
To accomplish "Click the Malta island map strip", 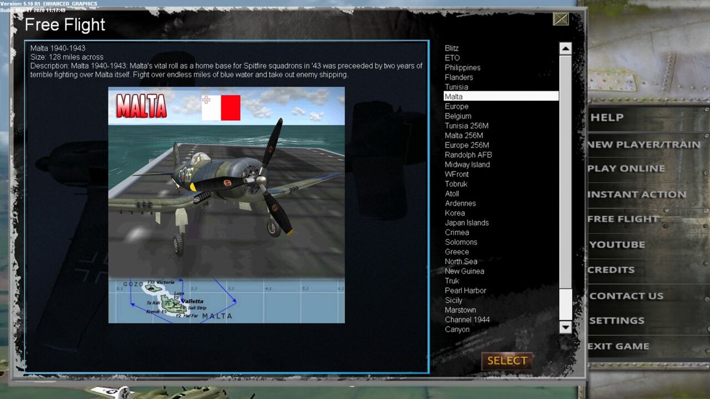I will coord(226,300).
